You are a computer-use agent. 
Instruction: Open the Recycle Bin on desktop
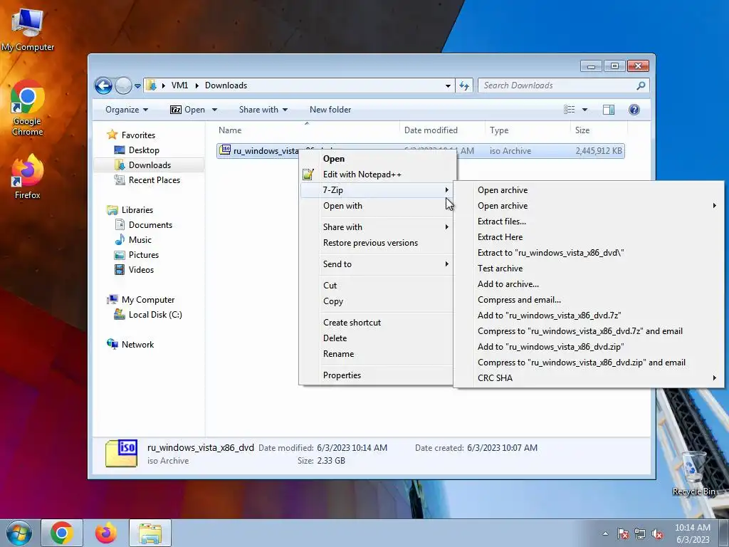click(693, 473)
